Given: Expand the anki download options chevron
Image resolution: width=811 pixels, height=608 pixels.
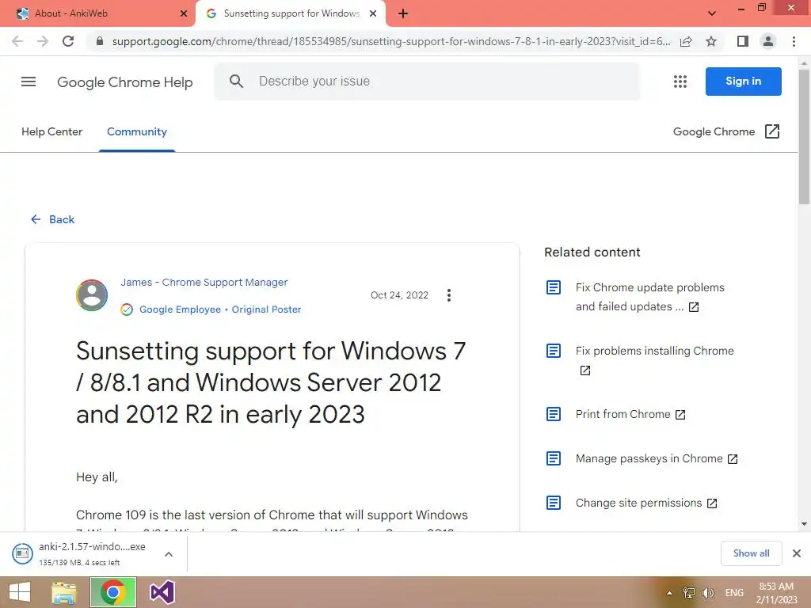Looking at the screenshot, I should pos(169,554).
